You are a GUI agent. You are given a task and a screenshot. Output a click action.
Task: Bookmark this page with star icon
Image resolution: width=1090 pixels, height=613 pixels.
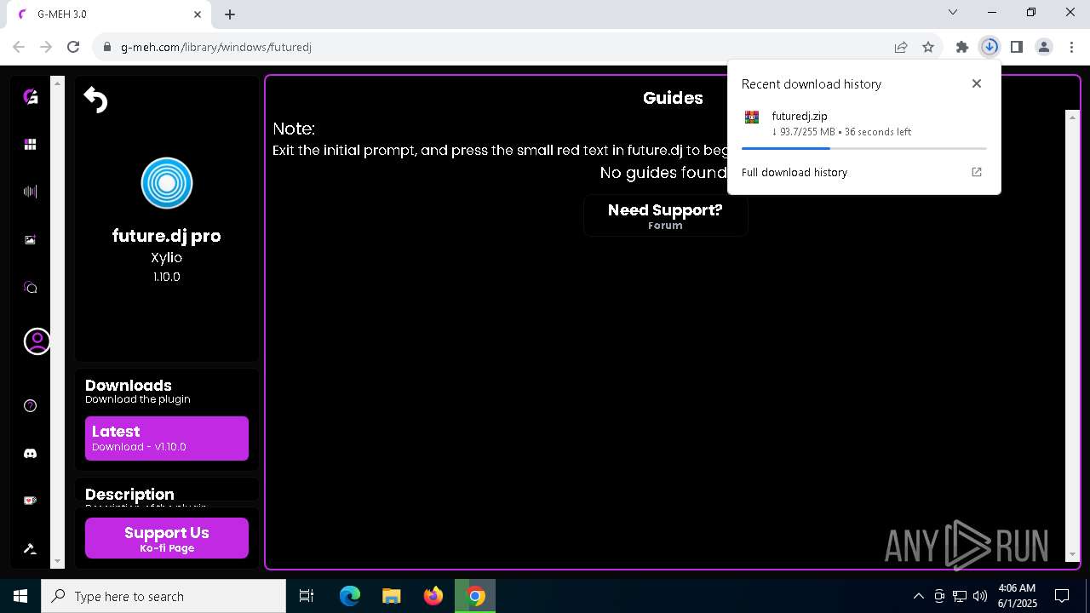[928, 47]
